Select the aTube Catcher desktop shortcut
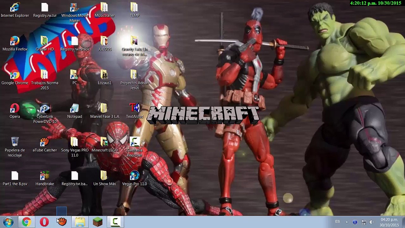 pyautogui.click(x=45, y=145)
